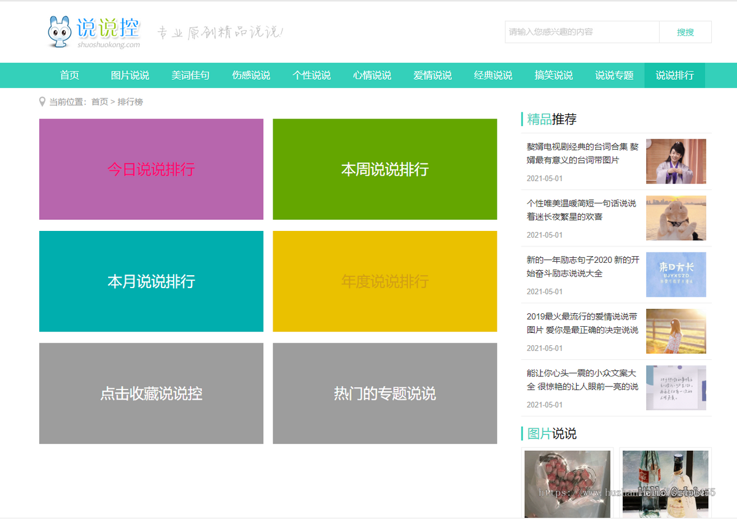Open the handwritten note thumbnail
Screen dimensions: 737x519
[x=676, y=388]
